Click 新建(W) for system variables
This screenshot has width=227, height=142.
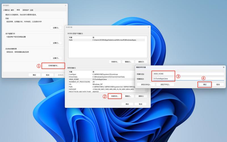pyautogui.click(x=115, y=96)
